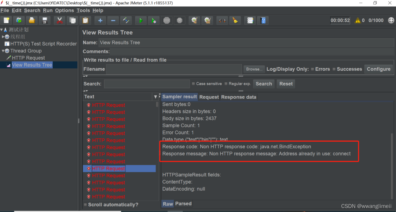
Task: Select View Results Tree node in tree
Action: (32, 65)
